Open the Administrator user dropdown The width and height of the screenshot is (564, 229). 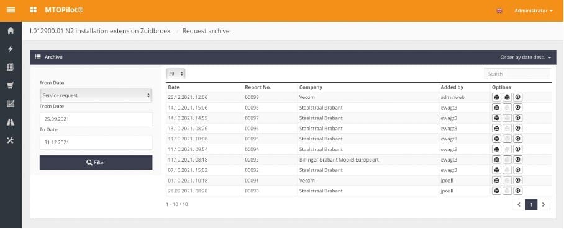[533, 11]
